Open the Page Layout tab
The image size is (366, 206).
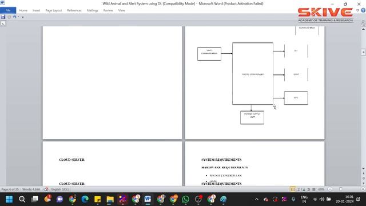pyautogui.click(x=53, y=10)
